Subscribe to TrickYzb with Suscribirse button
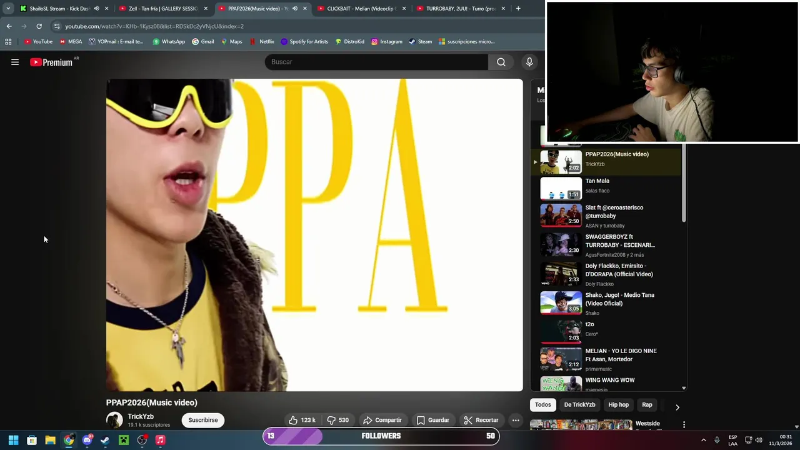 [x=203, y=420]
